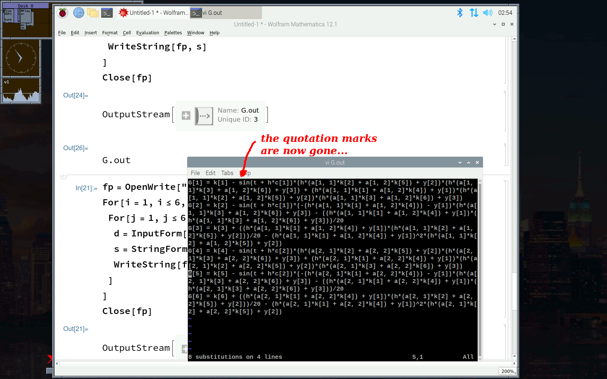Expand the G.out OutputStream details
Screen dimensions: 607x379
pyautogui.click(x=186, y=116)
